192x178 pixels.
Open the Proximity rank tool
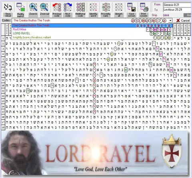pos(106,7)
